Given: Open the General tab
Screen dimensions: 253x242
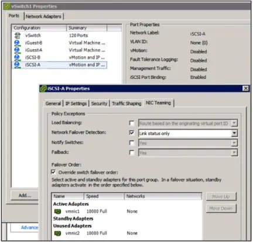Looking at the screenshot, I should pos(53,103).
